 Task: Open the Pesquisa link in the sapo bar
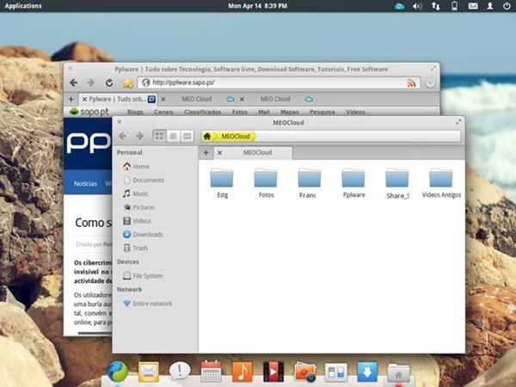pos(322,112)
